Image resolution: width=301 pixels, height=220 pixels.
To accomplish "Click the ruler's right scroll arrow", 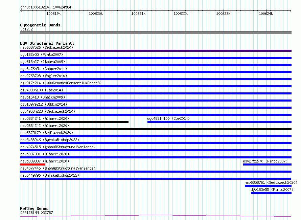I will click(x=290, y=10).
